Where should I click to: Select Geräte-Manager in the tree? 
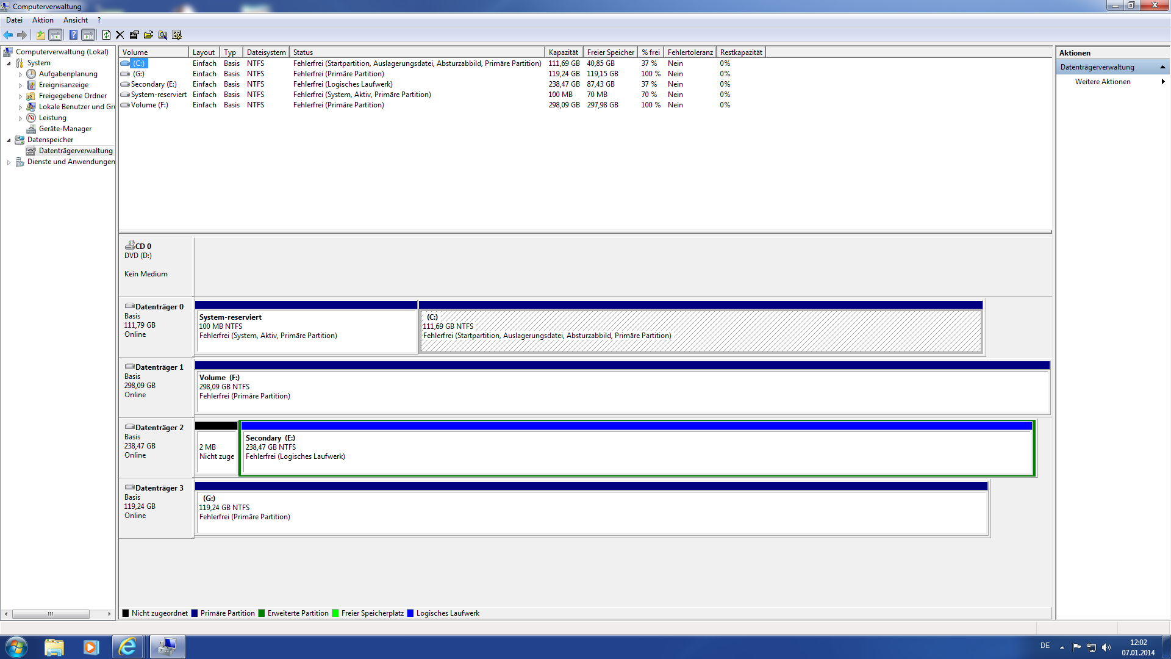pos(65,129)
